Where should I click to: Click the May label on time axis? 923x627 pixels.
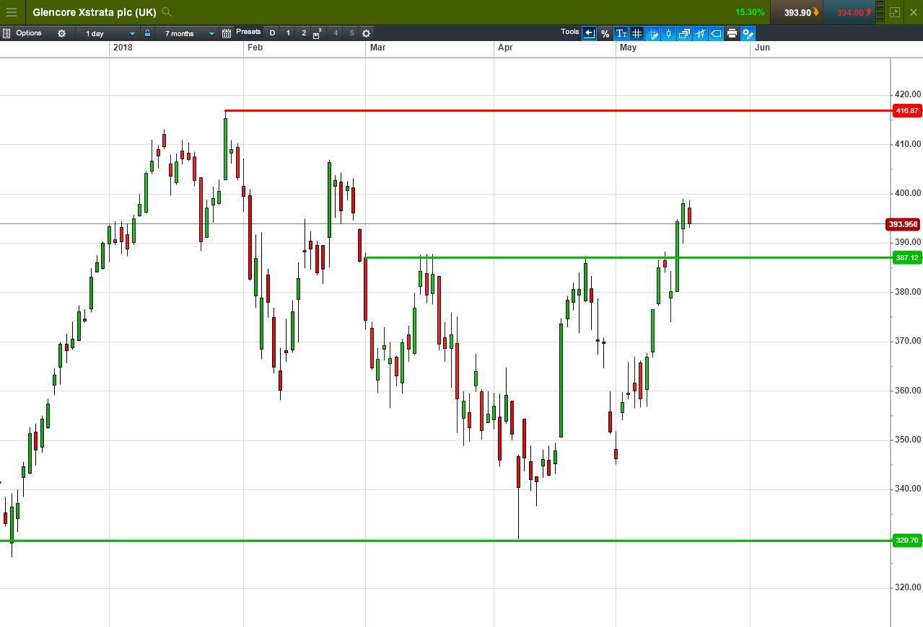coord(628,48)
